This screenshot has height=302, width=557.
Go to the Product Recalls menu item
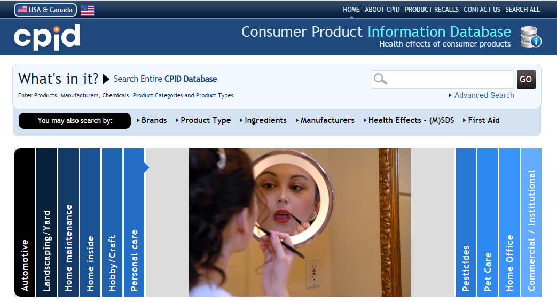pos(432,10)
